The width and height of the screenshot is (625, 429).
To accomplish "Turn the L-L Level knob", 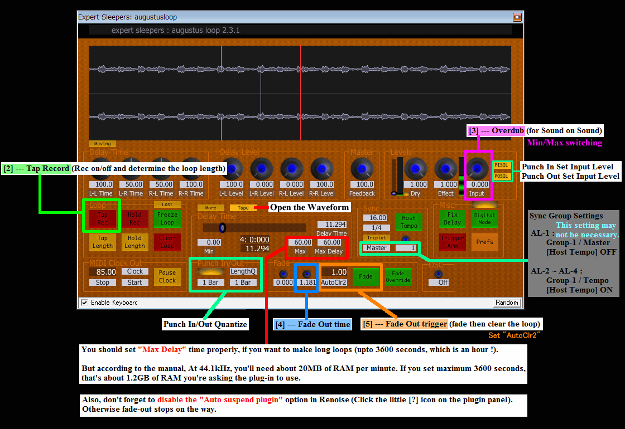I will point(232,169).
